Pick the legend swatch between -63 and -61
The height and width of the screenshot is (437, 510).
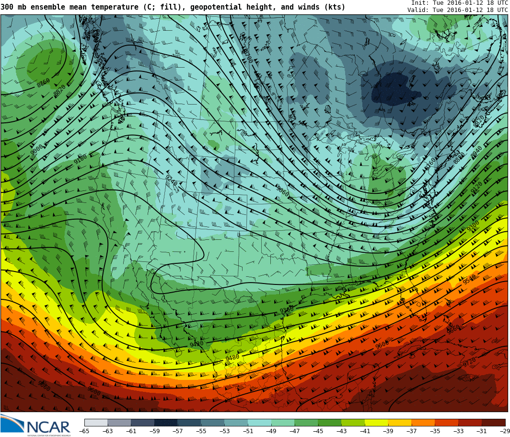pos(119,423)
